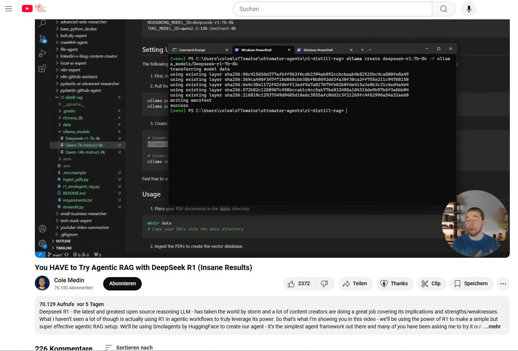Open the Qwen-7b-Instruct-8k file
Image resolution: width=518 pixels, height=351 pixels.
(x=84, y=145)
